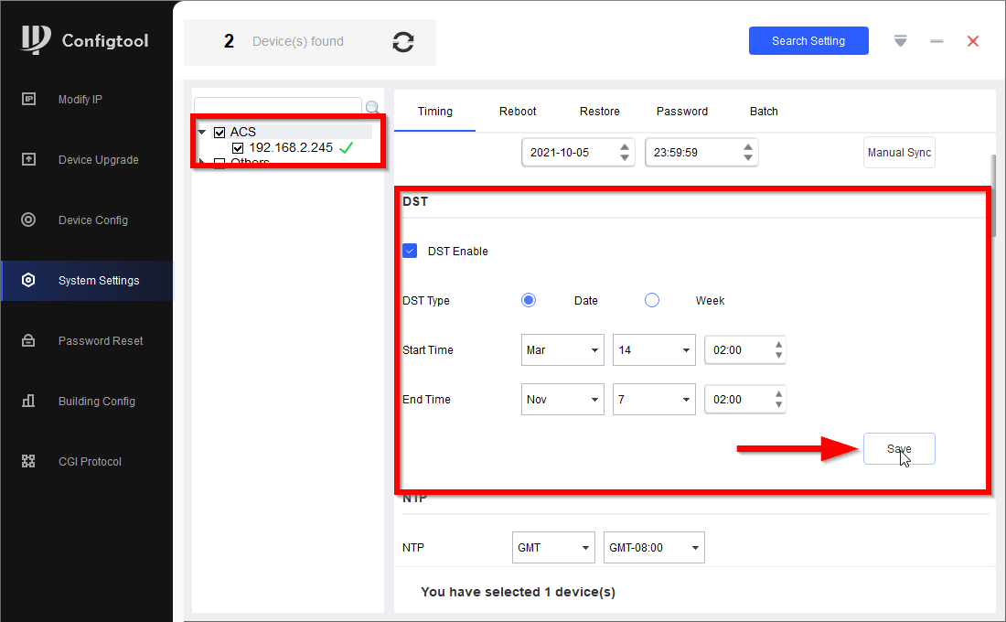The image size is (1006, 622).
Task: Open Device Config sidebar icon
Action: click(28, 220)
